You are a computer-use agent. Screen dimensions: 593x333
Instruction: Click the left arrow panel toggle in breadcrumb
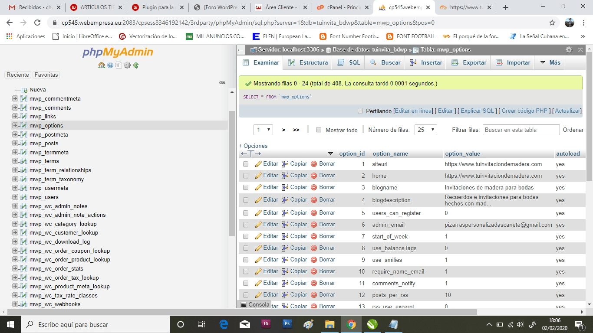241,50
